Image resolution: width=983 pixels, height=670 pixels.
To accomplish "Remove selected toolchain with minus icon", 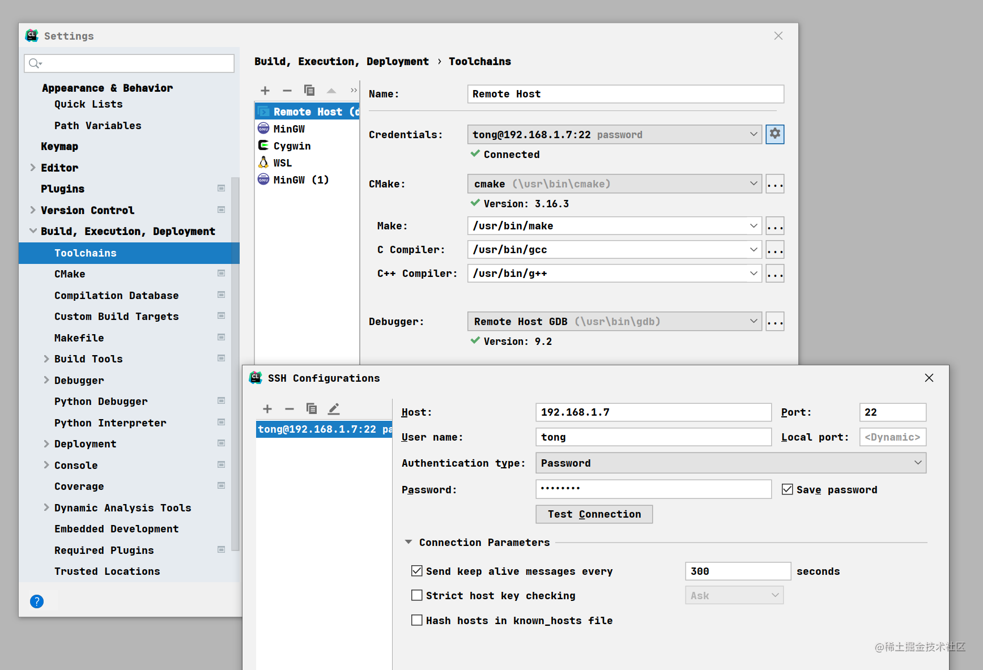I will pyautogui.click(x=287, y=91).
